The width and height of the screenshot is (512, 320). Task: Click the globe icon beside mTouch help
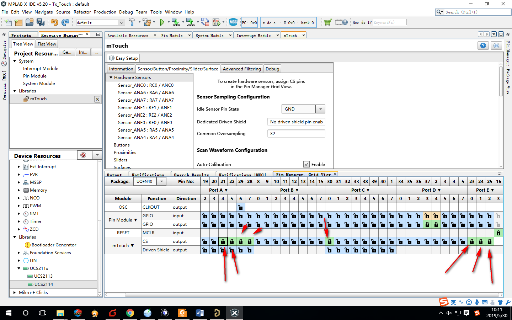pos(496,46)
